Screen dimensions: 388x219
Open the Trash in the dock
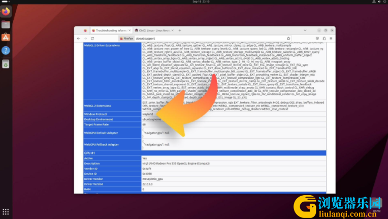tap(6, 64)
